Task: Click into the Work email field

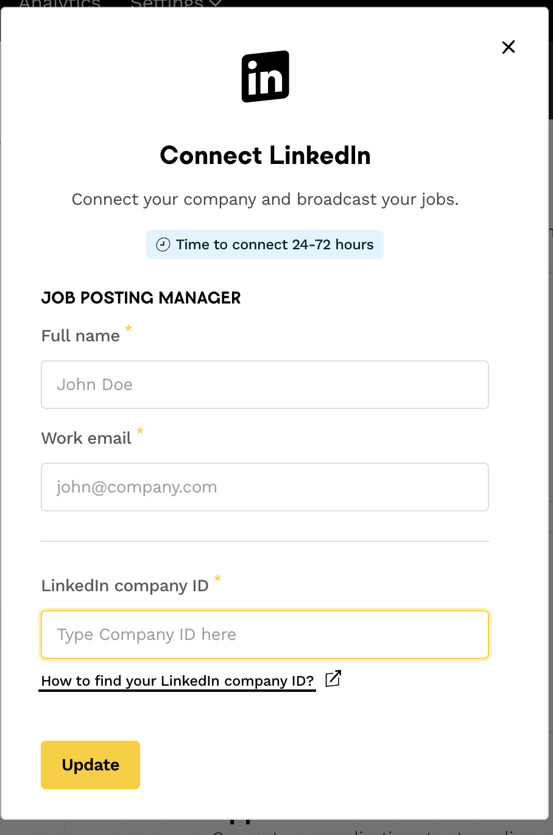Action: (x=265, y=487)
